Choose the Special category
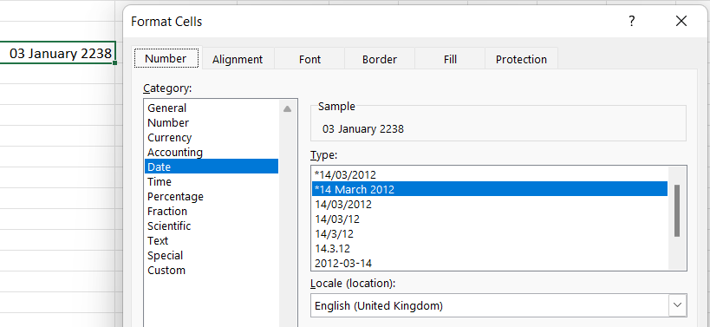This screenshot has width=710, height=327. (x=212, y=255)
